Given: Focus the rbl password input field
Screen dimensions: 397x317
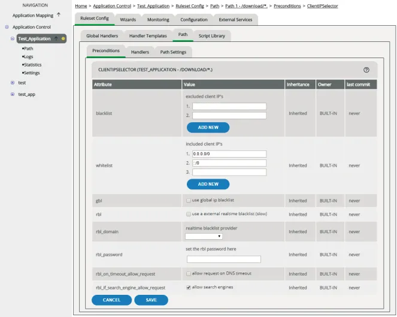Looking at the screenshot, I should [x=224, y=259].
